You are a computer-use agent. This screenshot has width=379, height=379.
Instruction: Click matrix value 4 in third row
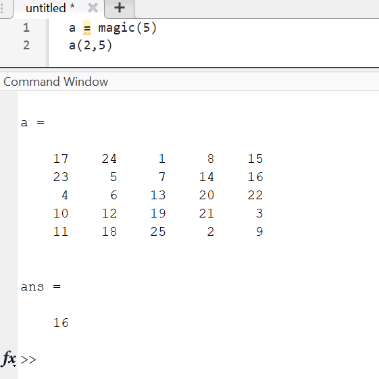tap(65, 195)
